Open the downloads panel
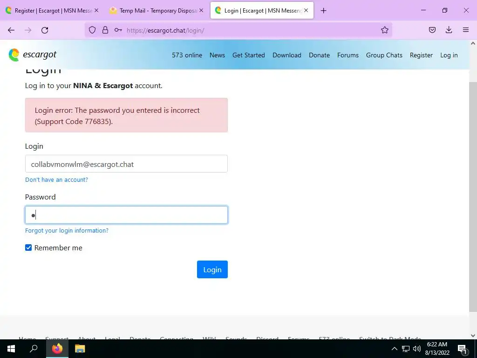The height and width of the screenshot is (358, 477). [449, 30]
